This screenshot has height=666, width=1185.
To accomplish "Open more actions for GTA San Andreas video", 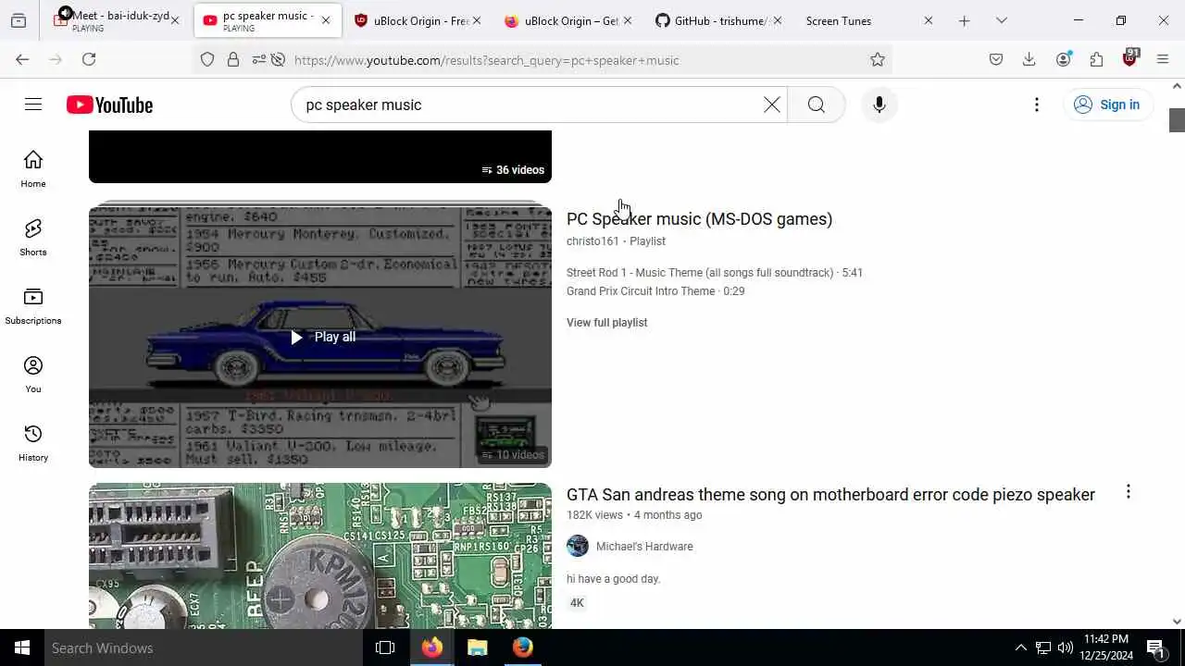I will coord(1128,492).
